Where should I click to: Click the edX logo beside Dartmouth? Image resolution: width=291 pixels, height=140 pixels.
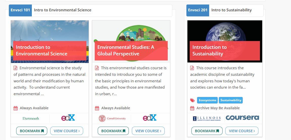point(68,118)
